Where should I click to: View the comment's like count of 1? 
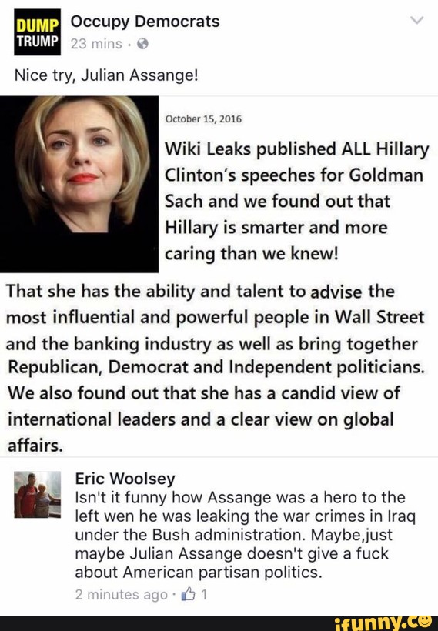(204, 594)
